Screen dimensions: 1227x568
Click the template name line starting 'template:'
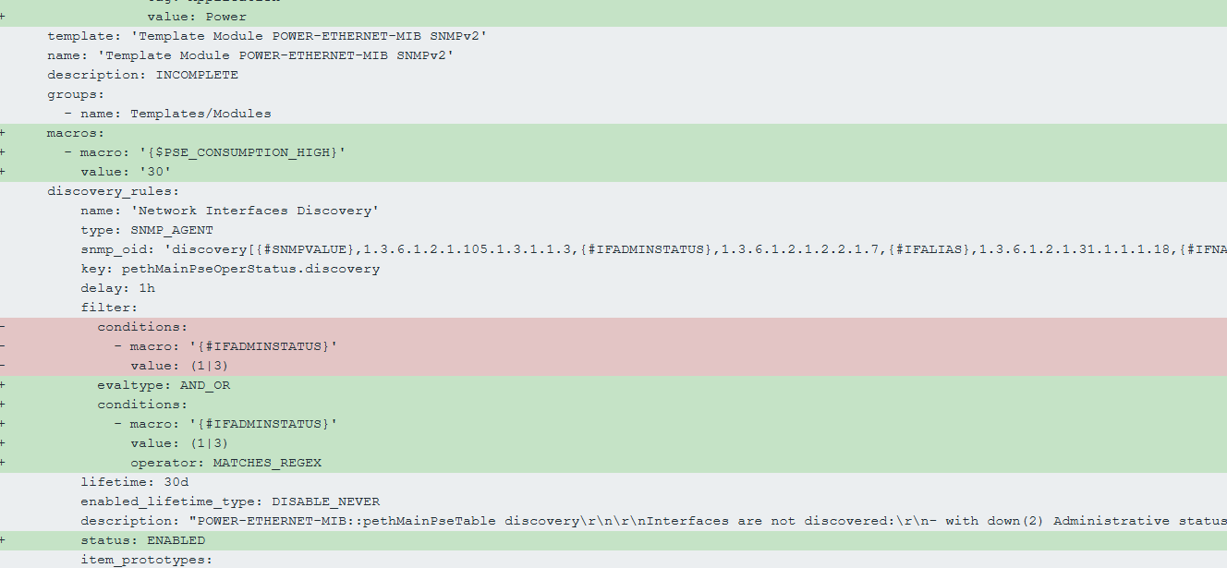coord(267,36)
